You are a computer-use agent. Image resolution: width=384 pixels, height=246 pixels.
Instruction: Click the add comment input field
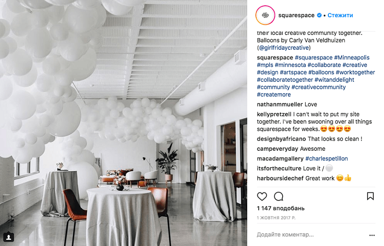(311, 235)
